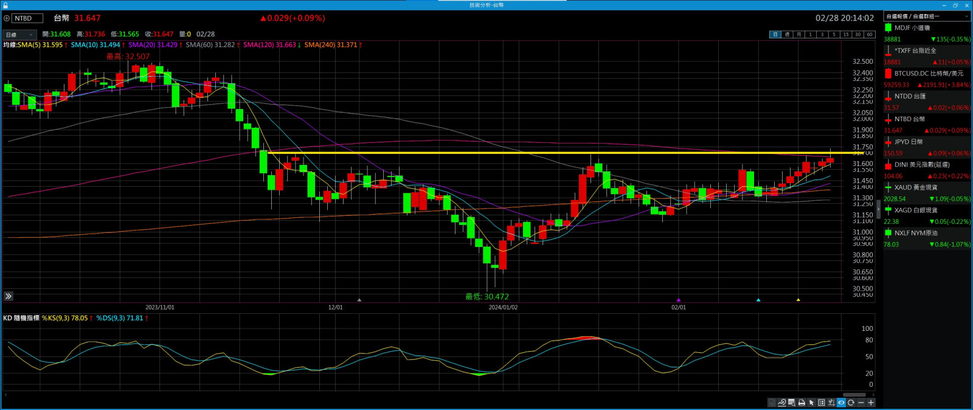Click the NTBD symbol input field
This screenshot has height=410, width=973.
point(27,18)
